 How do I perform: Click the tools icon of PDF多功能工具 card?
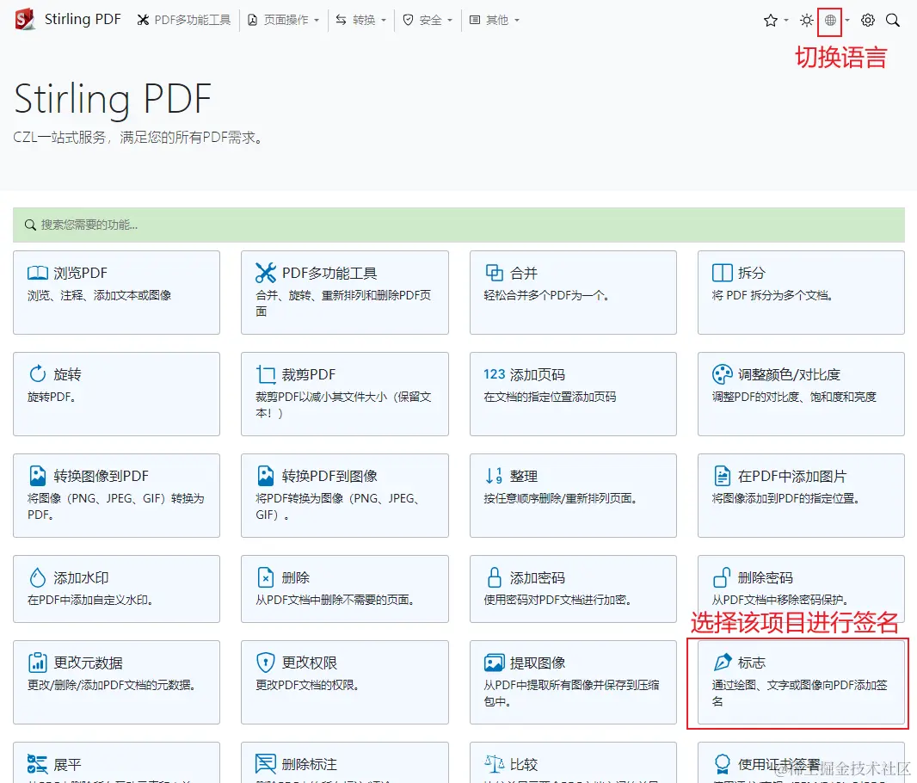tap(266, 273)
